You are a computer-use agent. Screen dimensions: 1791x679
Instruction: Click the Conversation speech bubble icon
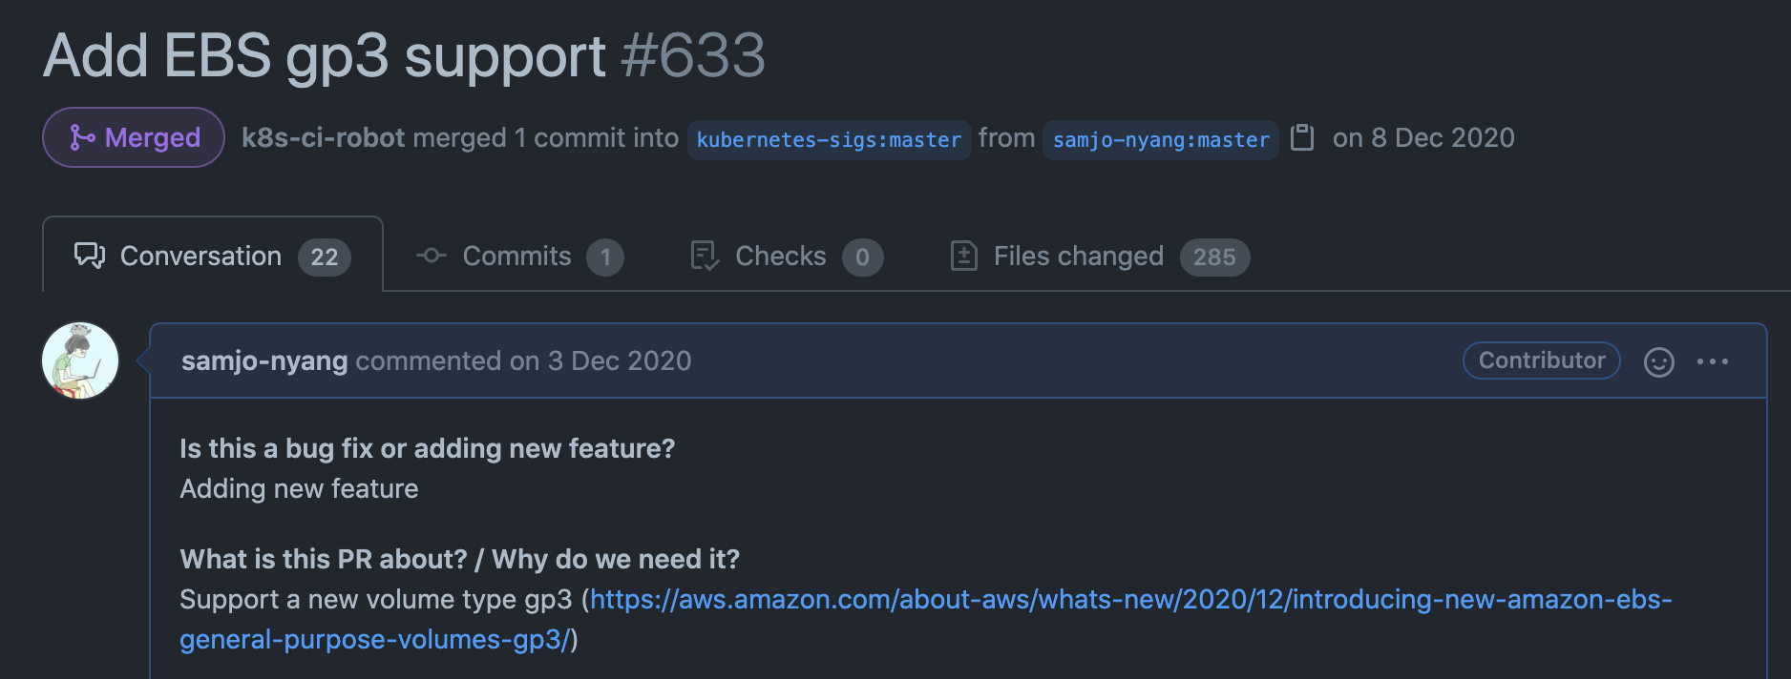point(88,256)
